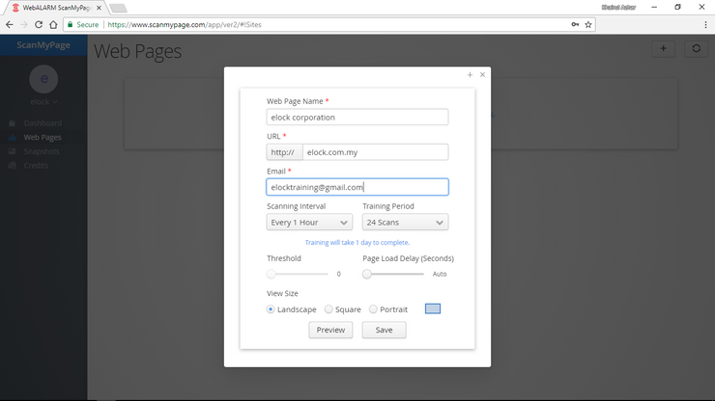Click the refresh list icon button
This screenshot has width=715, height=401.
(697, 49)
